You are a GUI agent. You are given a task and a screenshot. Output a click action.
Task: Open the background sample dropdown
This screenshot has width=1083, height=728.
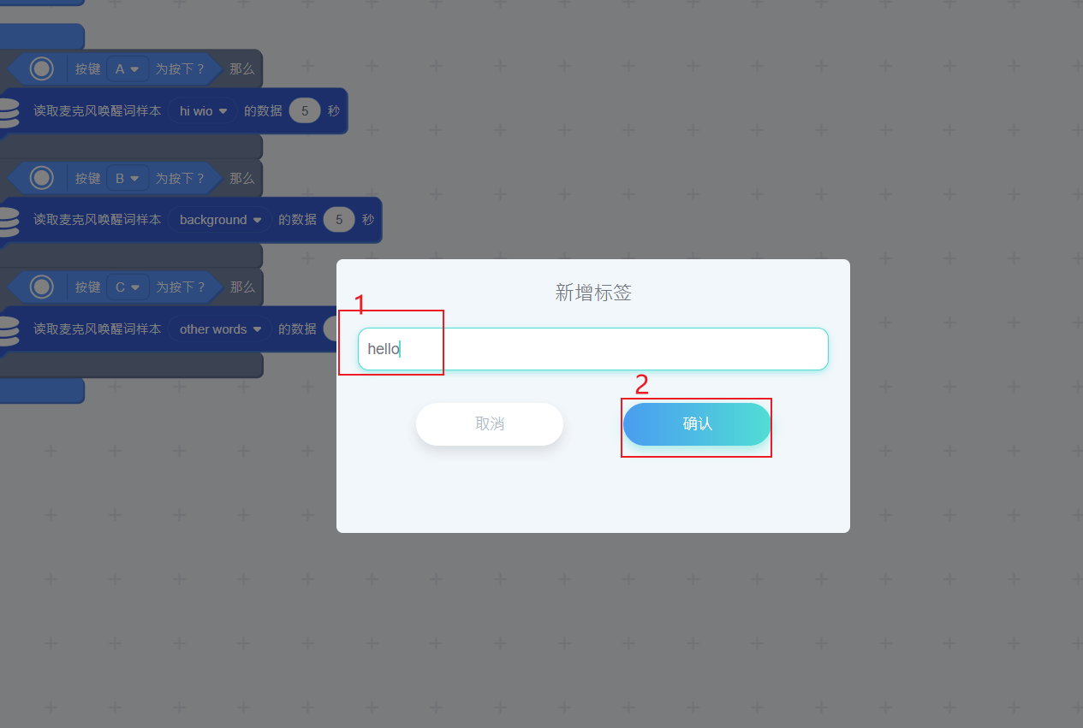click(219, 220)
